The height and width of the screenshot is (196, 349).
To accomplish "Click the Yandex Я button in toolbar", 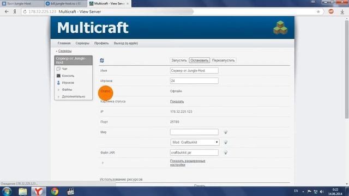I will coord(15,11).
